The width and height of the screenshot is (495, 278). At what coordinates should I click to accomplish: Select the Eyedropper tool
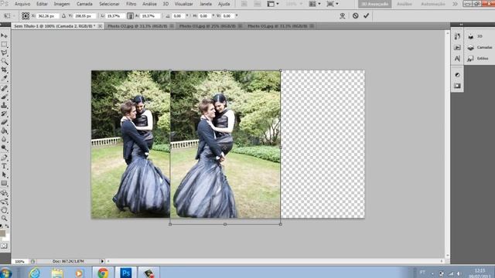tap(4, 78)
